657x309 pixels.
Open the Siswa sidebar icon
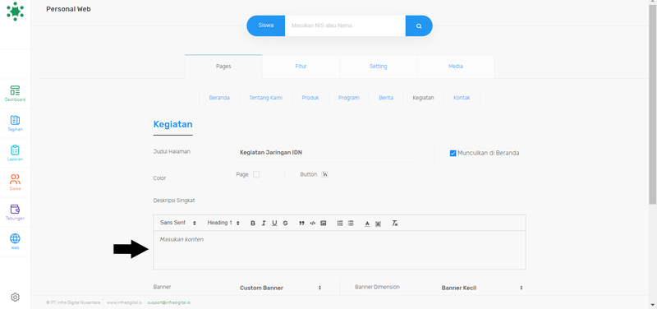click(x=15, y=182)
